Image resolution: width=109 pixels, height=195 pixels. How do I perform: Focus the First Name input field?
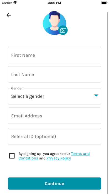54,55
